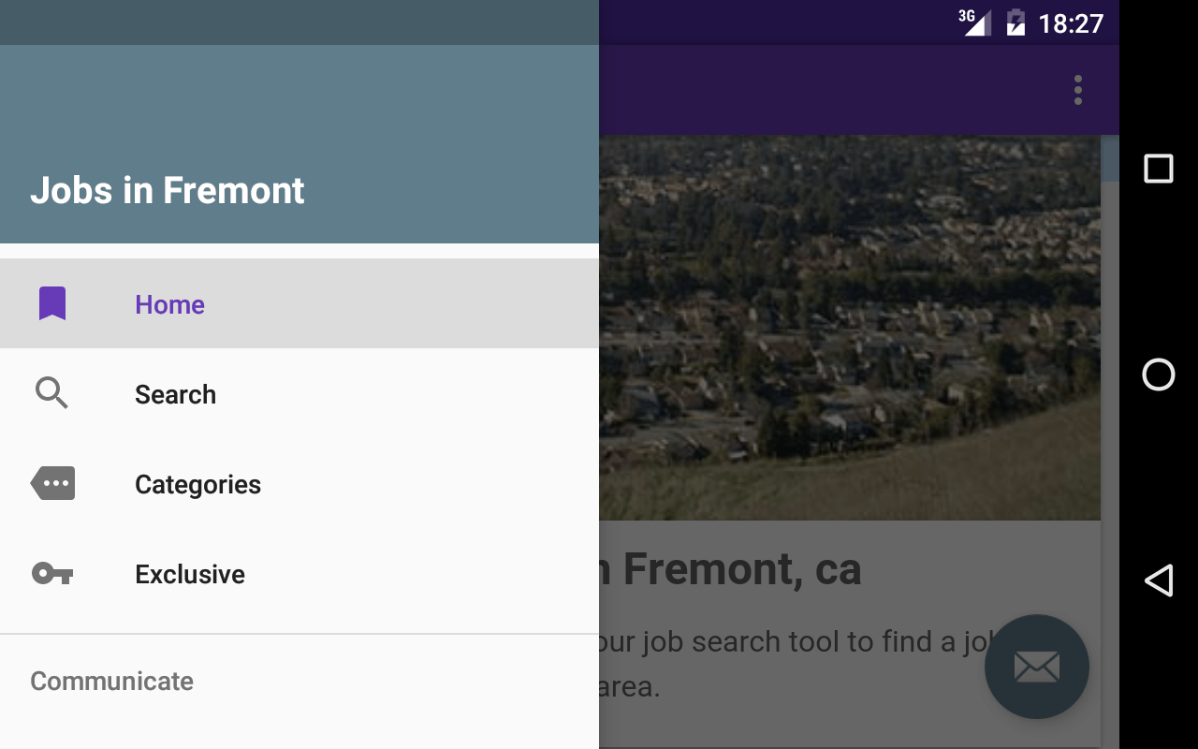Click the Categories tag icon
This screenshot has width=1198, height=749.
[53, 484]
